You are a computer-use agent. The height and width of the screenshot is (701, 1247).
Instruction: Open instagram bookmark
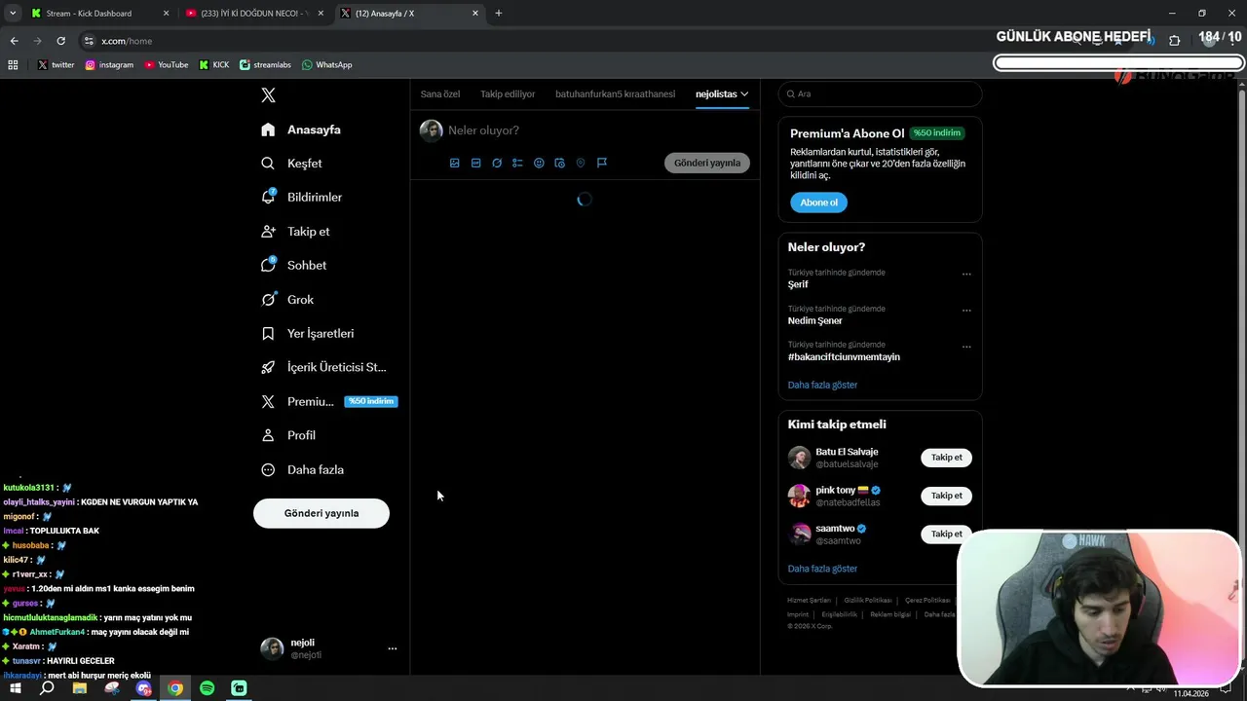tap(109, 64)
